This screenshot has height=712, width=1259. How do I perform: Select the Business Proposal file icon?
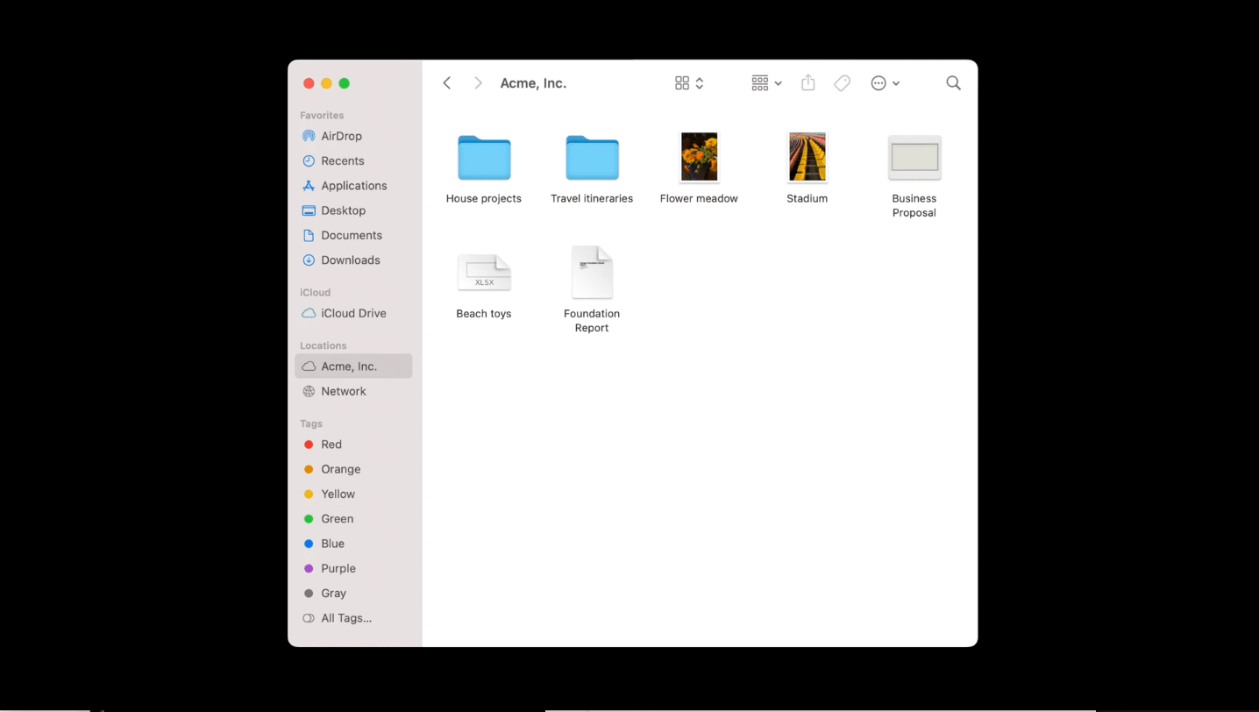click(x=914, y=158)
